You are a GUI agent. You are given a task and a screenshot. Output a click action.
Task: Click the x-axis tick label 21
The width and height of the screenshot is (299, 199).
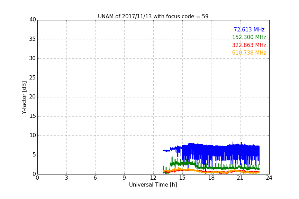tap(240, 178)
